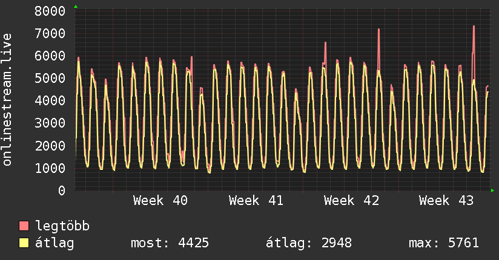
Task: Click the yellow átlag legend swatch
Action: [x=24, y=243]
